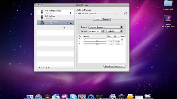The height and width of the screenshot is (99, 177).
Task: Toggle Mute checkbox for master channel M
Action: coord(122,39)
